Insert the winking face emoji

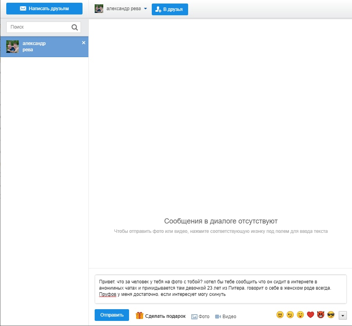click(x=290, y=315)
